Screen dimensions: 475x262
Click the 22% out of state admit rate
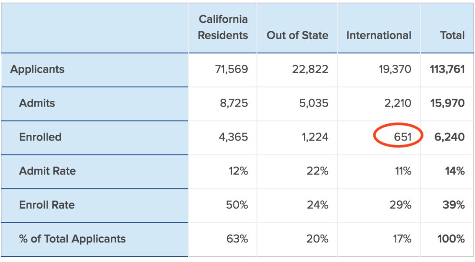click(318, 171)
